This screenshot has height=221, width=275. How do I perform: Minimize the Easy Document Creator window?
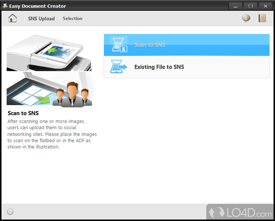235,6
